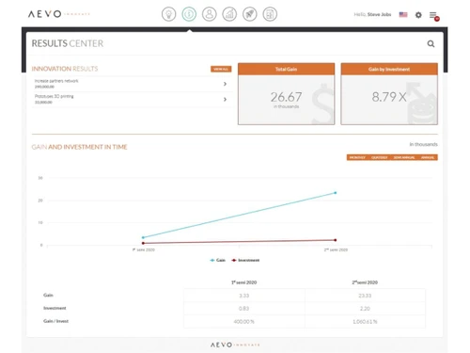Open the settings gear icon
Screen dimensions: 470x353
[x=418, y=15]
